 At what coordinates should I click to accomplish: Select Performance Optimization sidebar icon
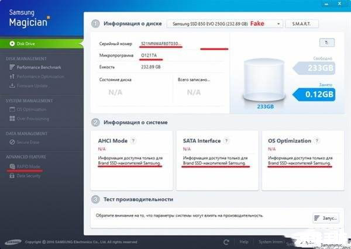[12, 77]
